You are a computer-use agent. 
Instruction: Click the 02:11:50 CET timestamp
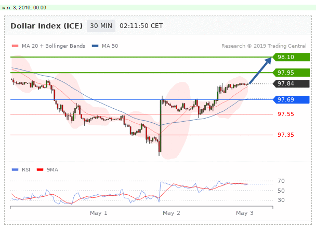click(x=140, y=25)
